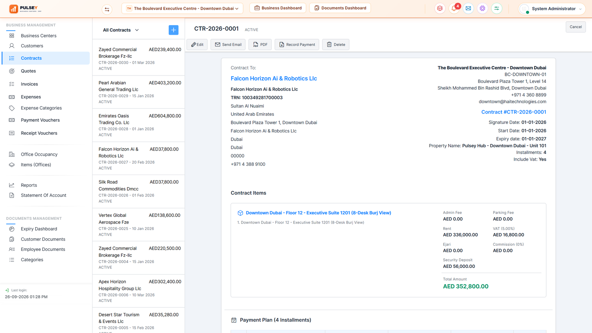
Task: Click Send Email button
Action: click(228, 44)
